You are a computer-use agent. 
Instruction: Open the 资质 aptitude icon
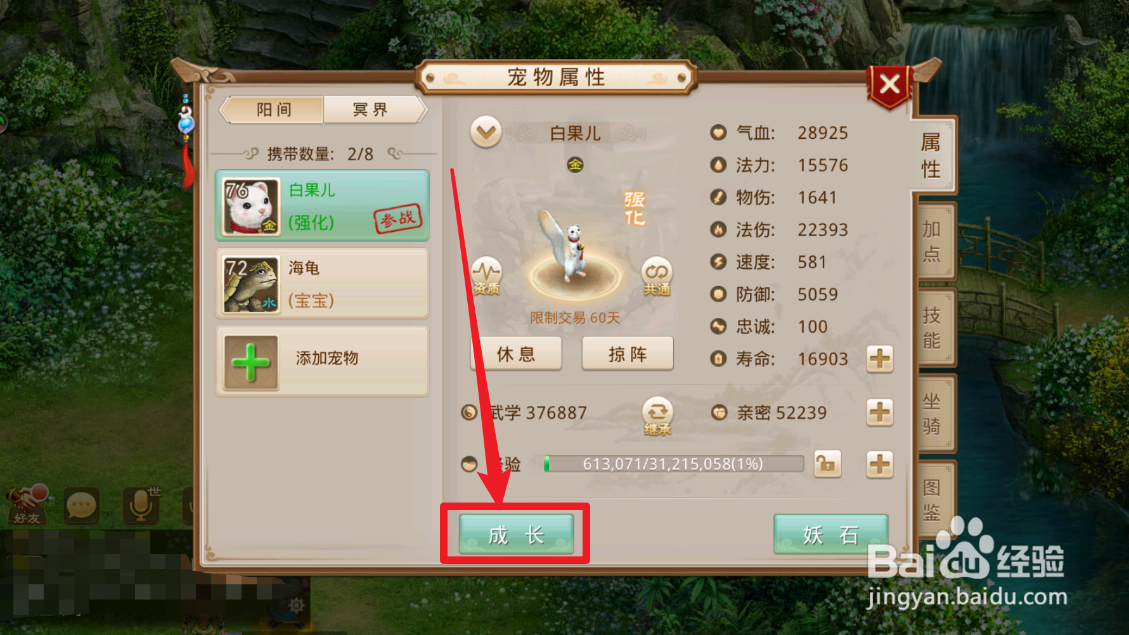[486, 277]
